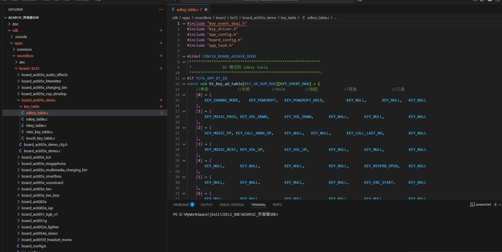Expand board_ac695x_audio_effects folder
Image resolution: width=502 pixels, height=252 pixels.
[18, 75]
